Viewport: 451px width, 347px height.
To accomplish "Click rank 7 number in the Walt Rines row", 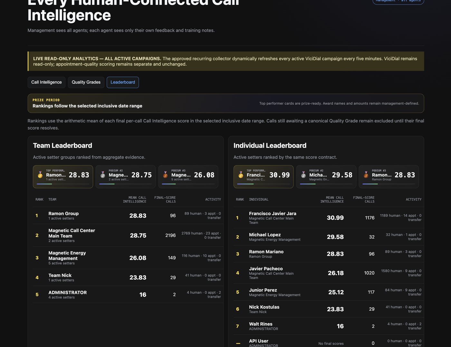I will pyautogui.click(x=237, y=326).
